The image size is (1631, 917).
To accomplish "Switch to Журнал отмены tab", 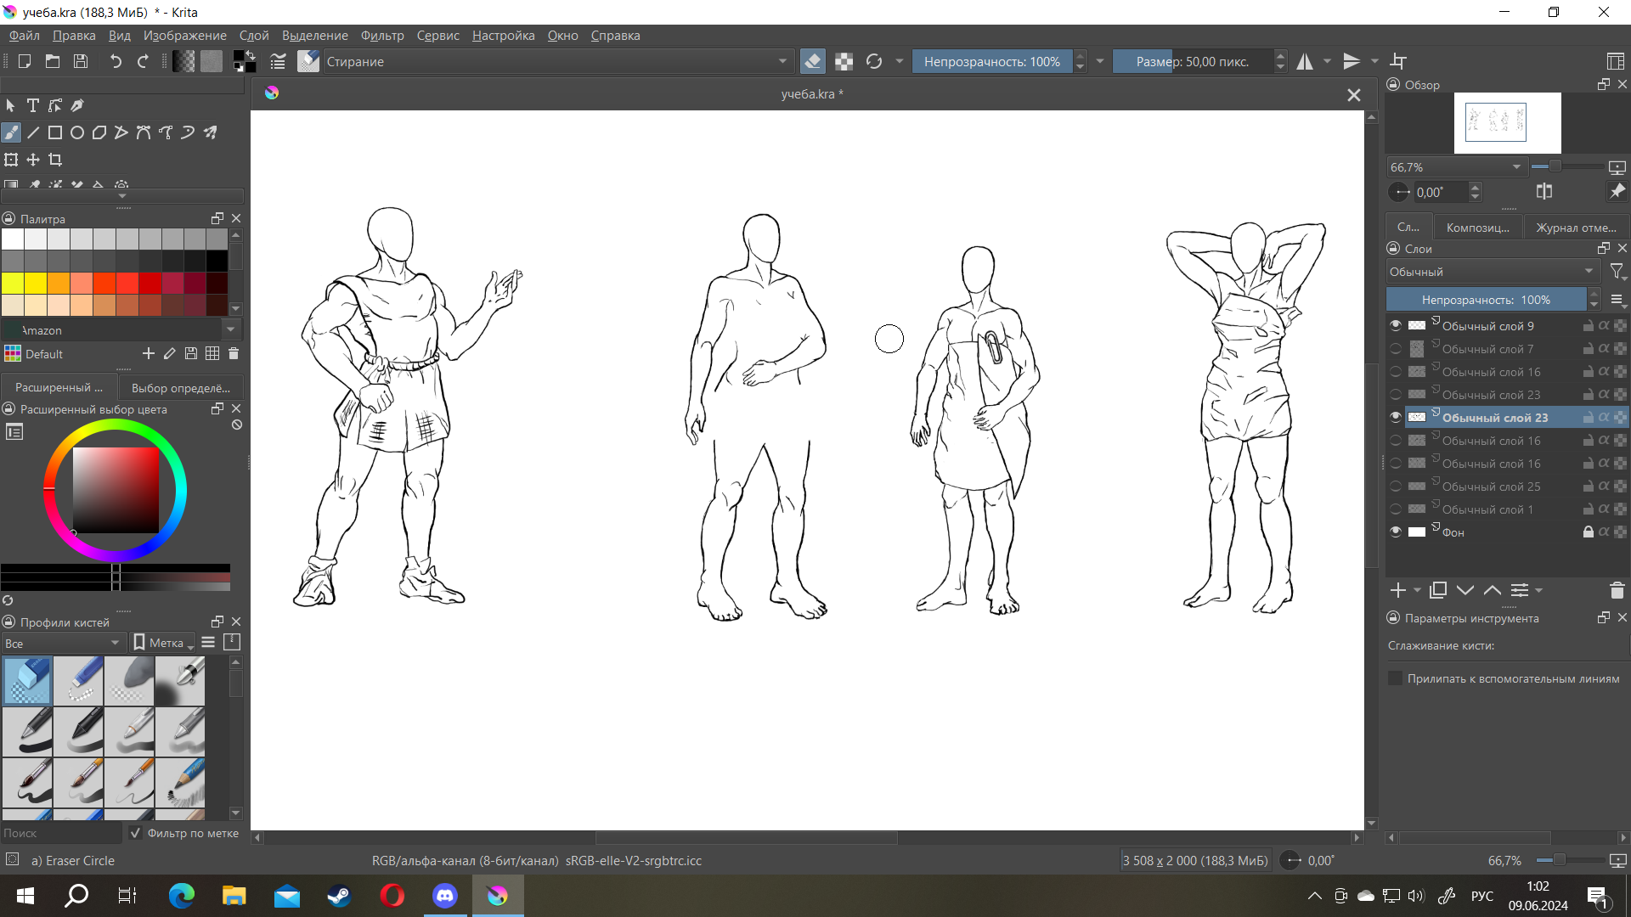I will 1576,228.
